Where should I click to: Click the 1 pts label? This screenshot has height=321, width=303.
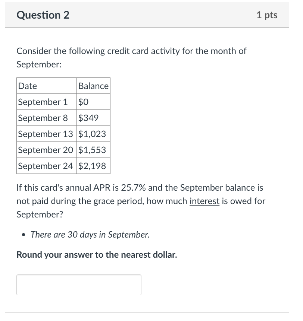[267, 15]
